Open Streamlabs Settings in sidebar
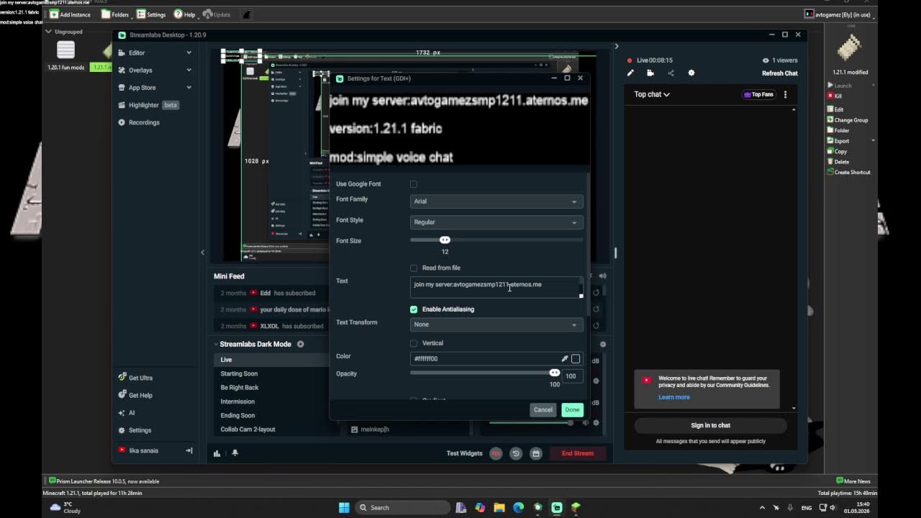Screen dimensions: 921x518 135,430
